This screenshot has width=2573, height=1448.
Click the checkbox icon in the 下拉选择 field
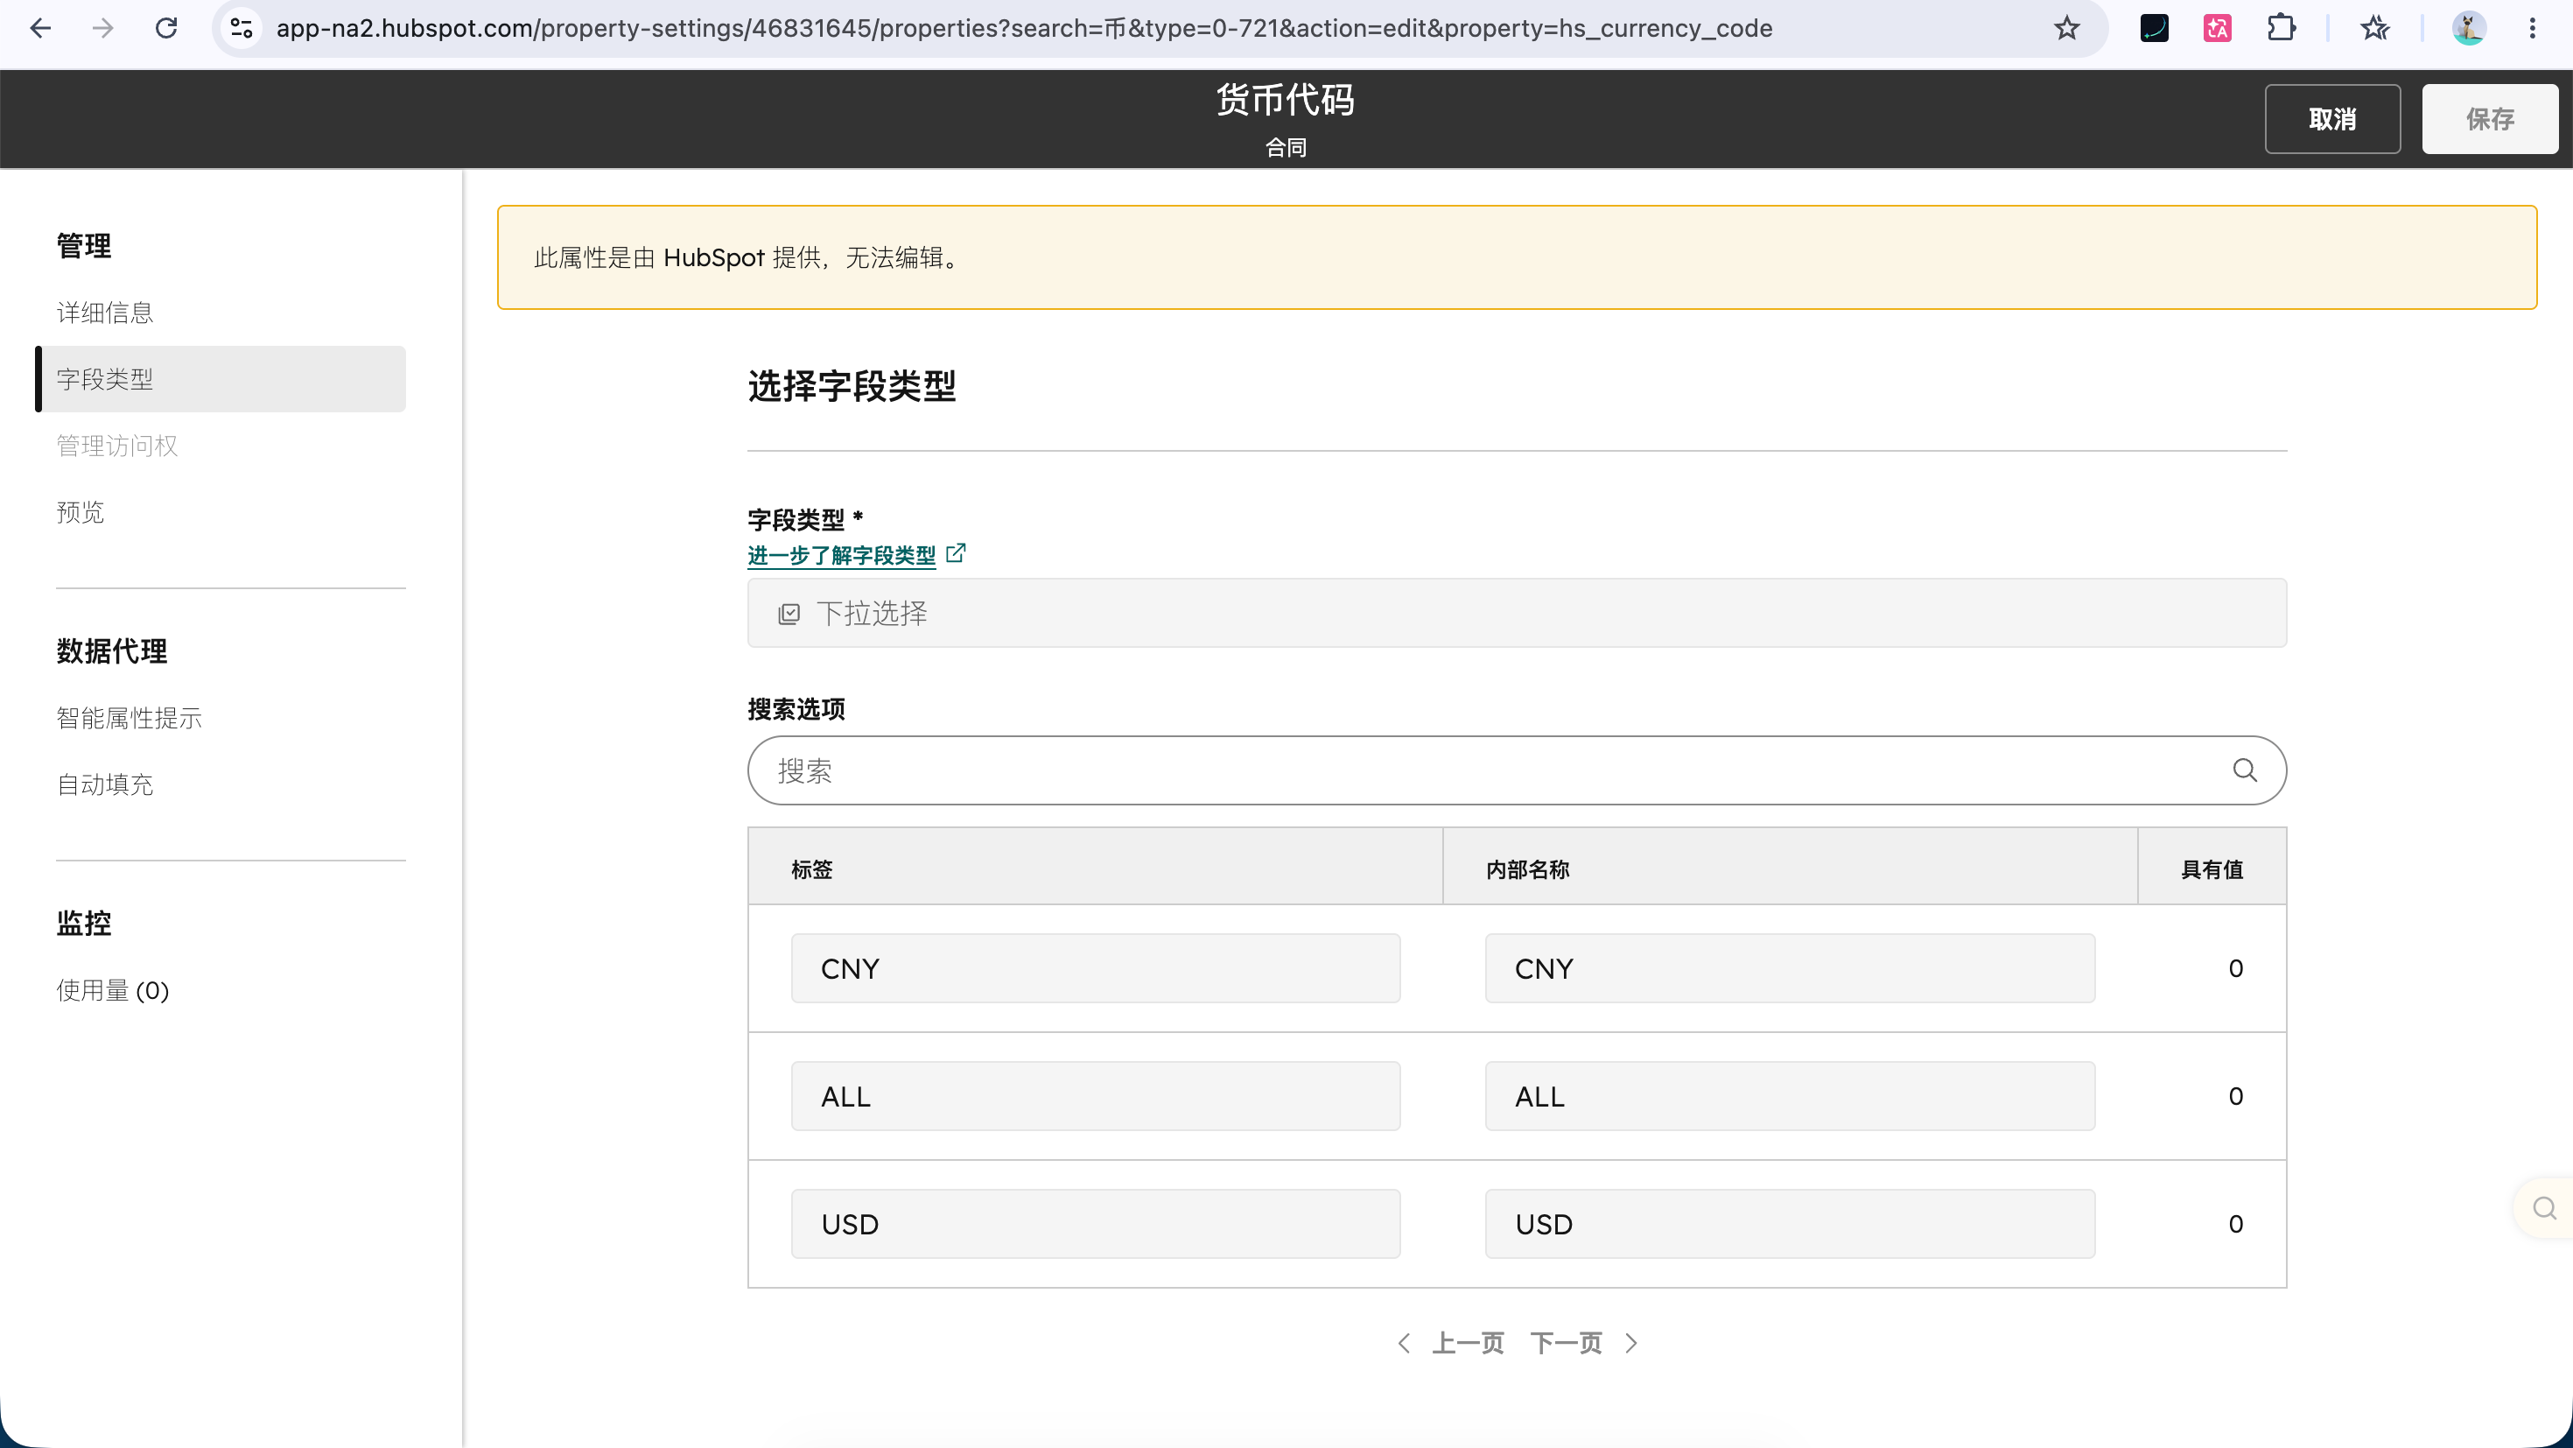(x=789, y=614)
